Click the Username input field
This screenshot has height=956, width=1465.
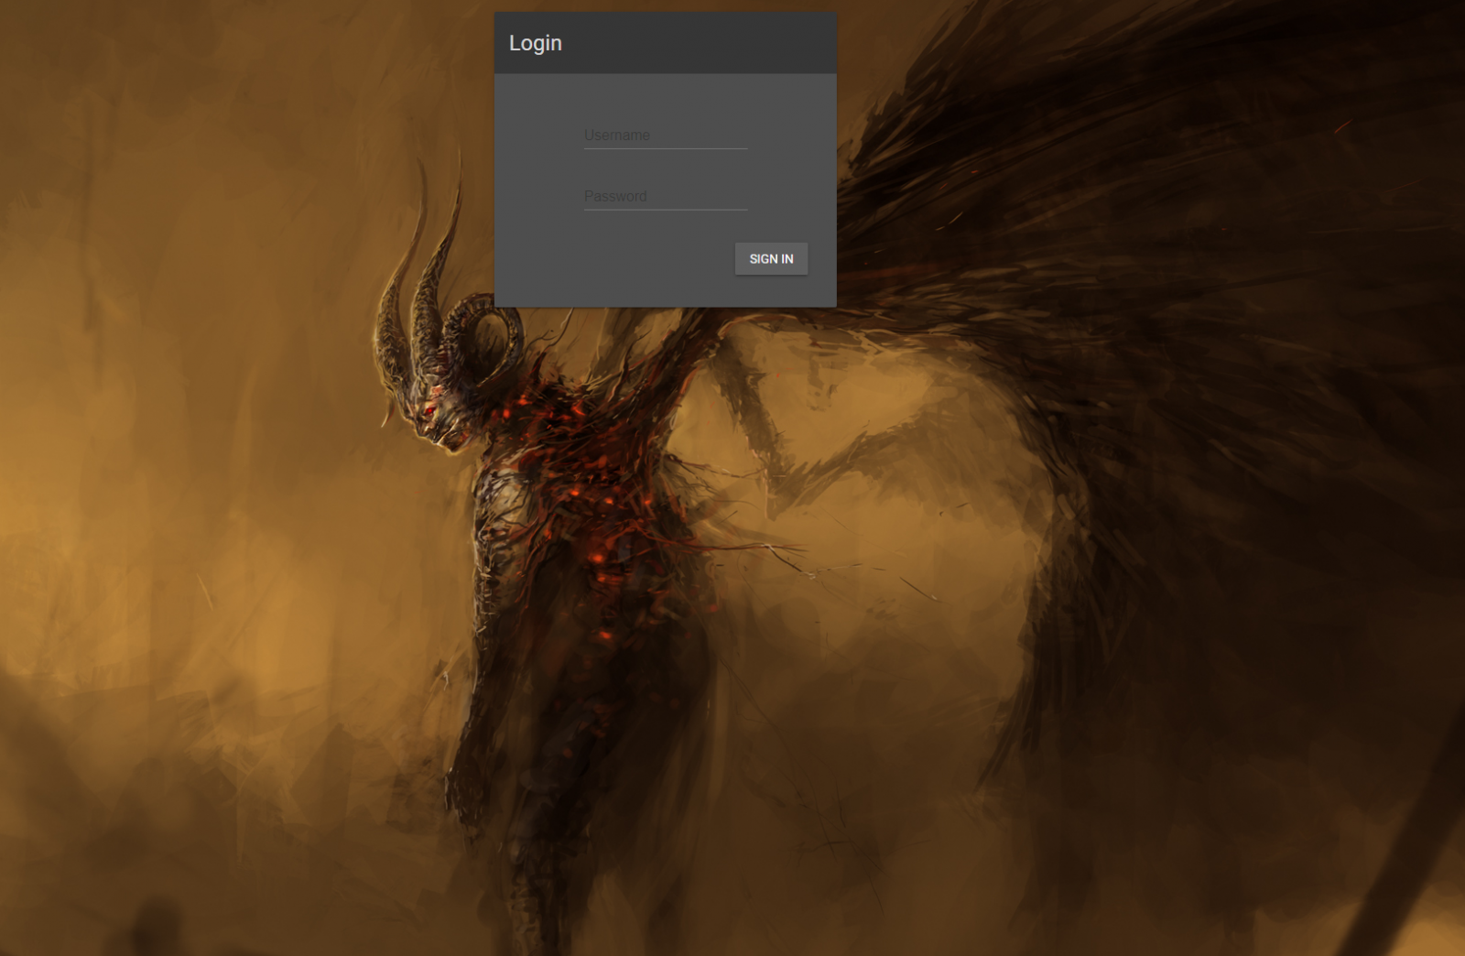point(666,136)
